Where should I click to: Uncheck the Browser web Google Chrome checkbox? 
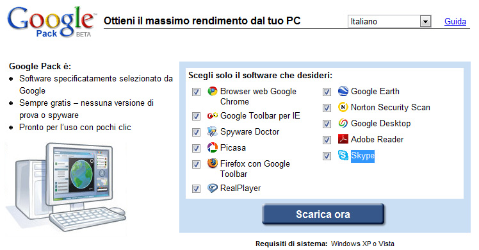[x=196, y=92]
